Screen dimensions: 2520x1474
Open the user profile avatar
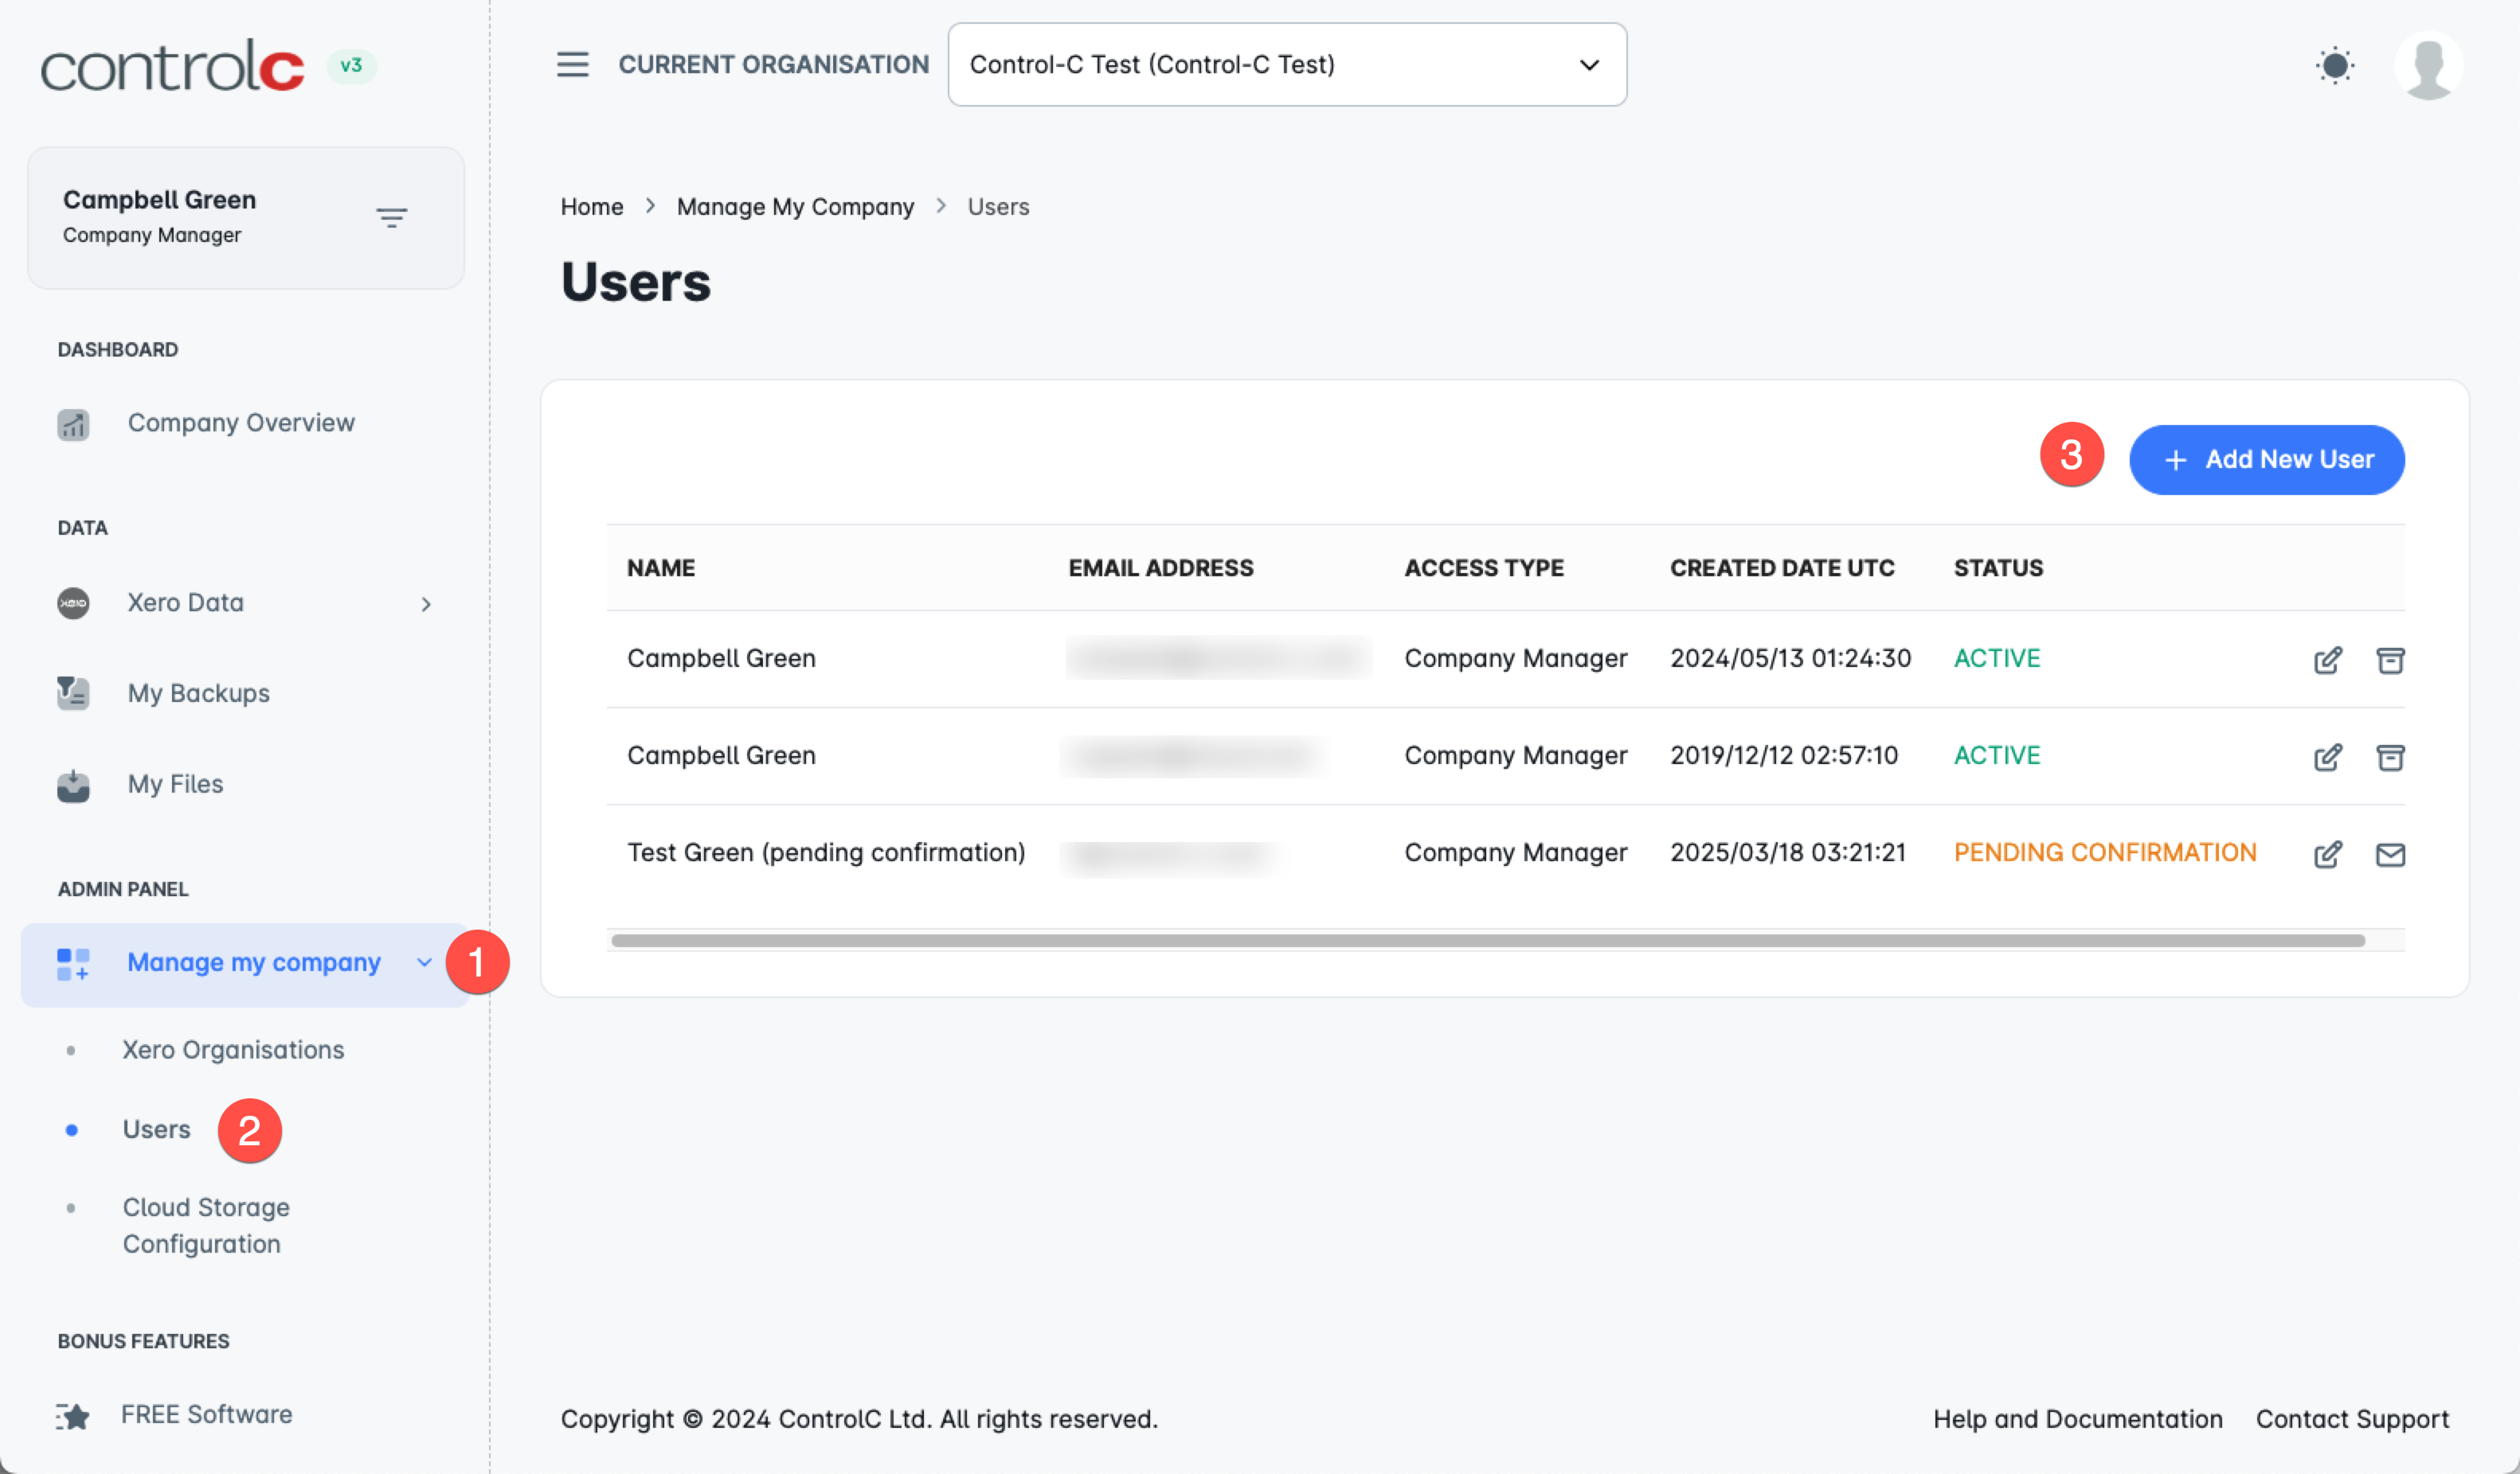tap(2428, 66)
